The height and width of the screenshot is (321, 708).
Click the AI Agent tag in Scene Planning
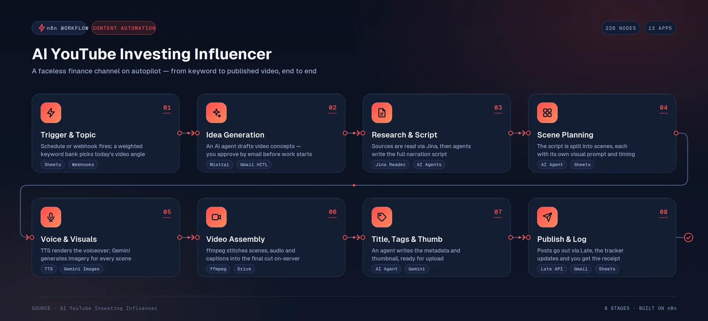point(552,165)
